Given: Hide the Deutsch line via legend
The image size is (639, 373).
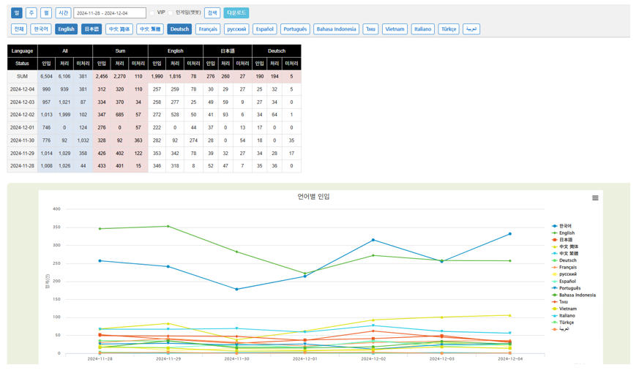Looking at the screenshot, I should coord(567,260).
